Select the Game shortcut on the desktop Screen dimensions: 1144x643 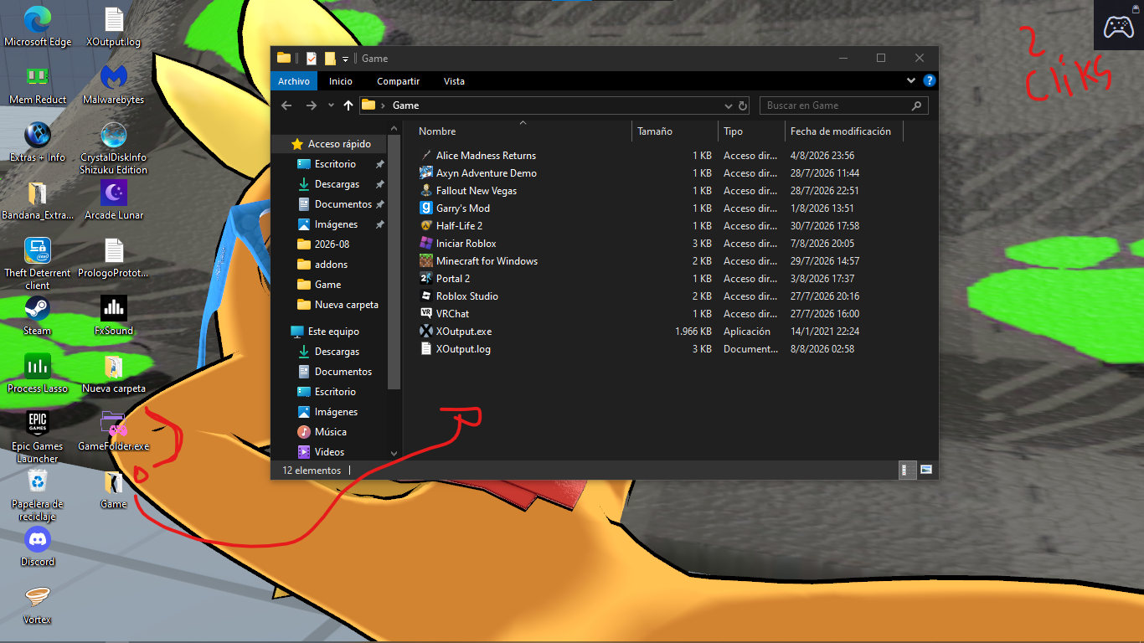pyautogui.click(x=114, y=489)
